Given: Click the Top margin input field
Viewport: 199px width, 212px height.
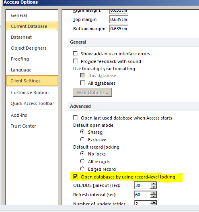Looking at the screenshot, I should point(119,19).
